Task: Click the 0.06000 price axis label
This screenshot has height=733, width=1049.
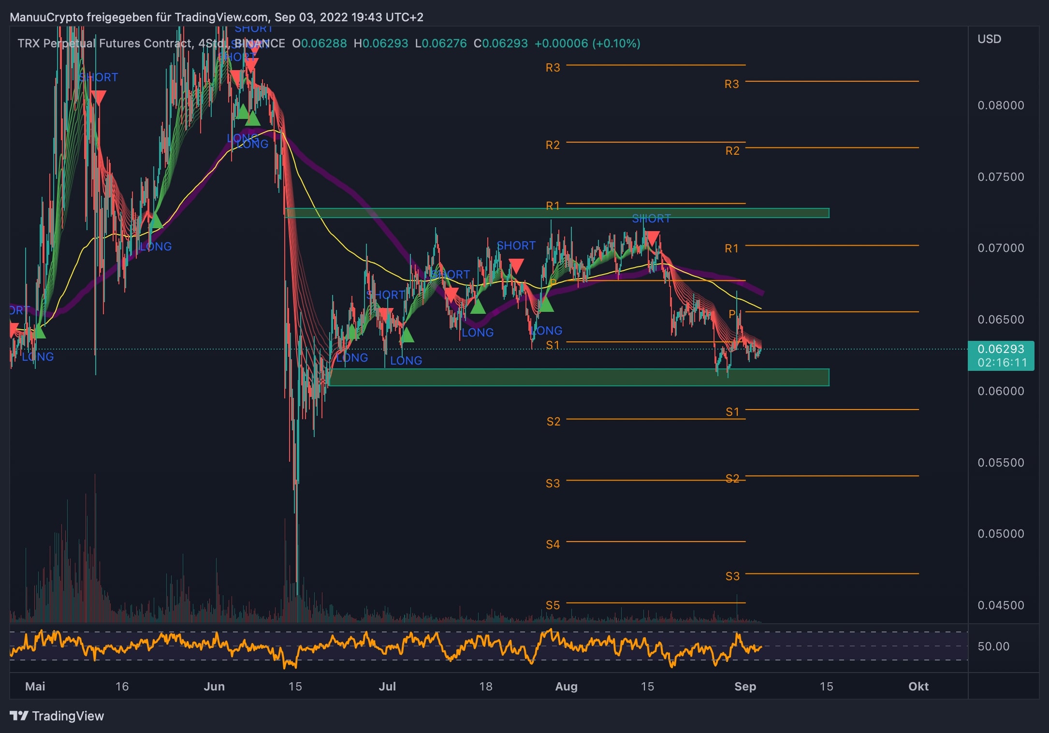Action: pyautogui.click(x=1001, y=391)
